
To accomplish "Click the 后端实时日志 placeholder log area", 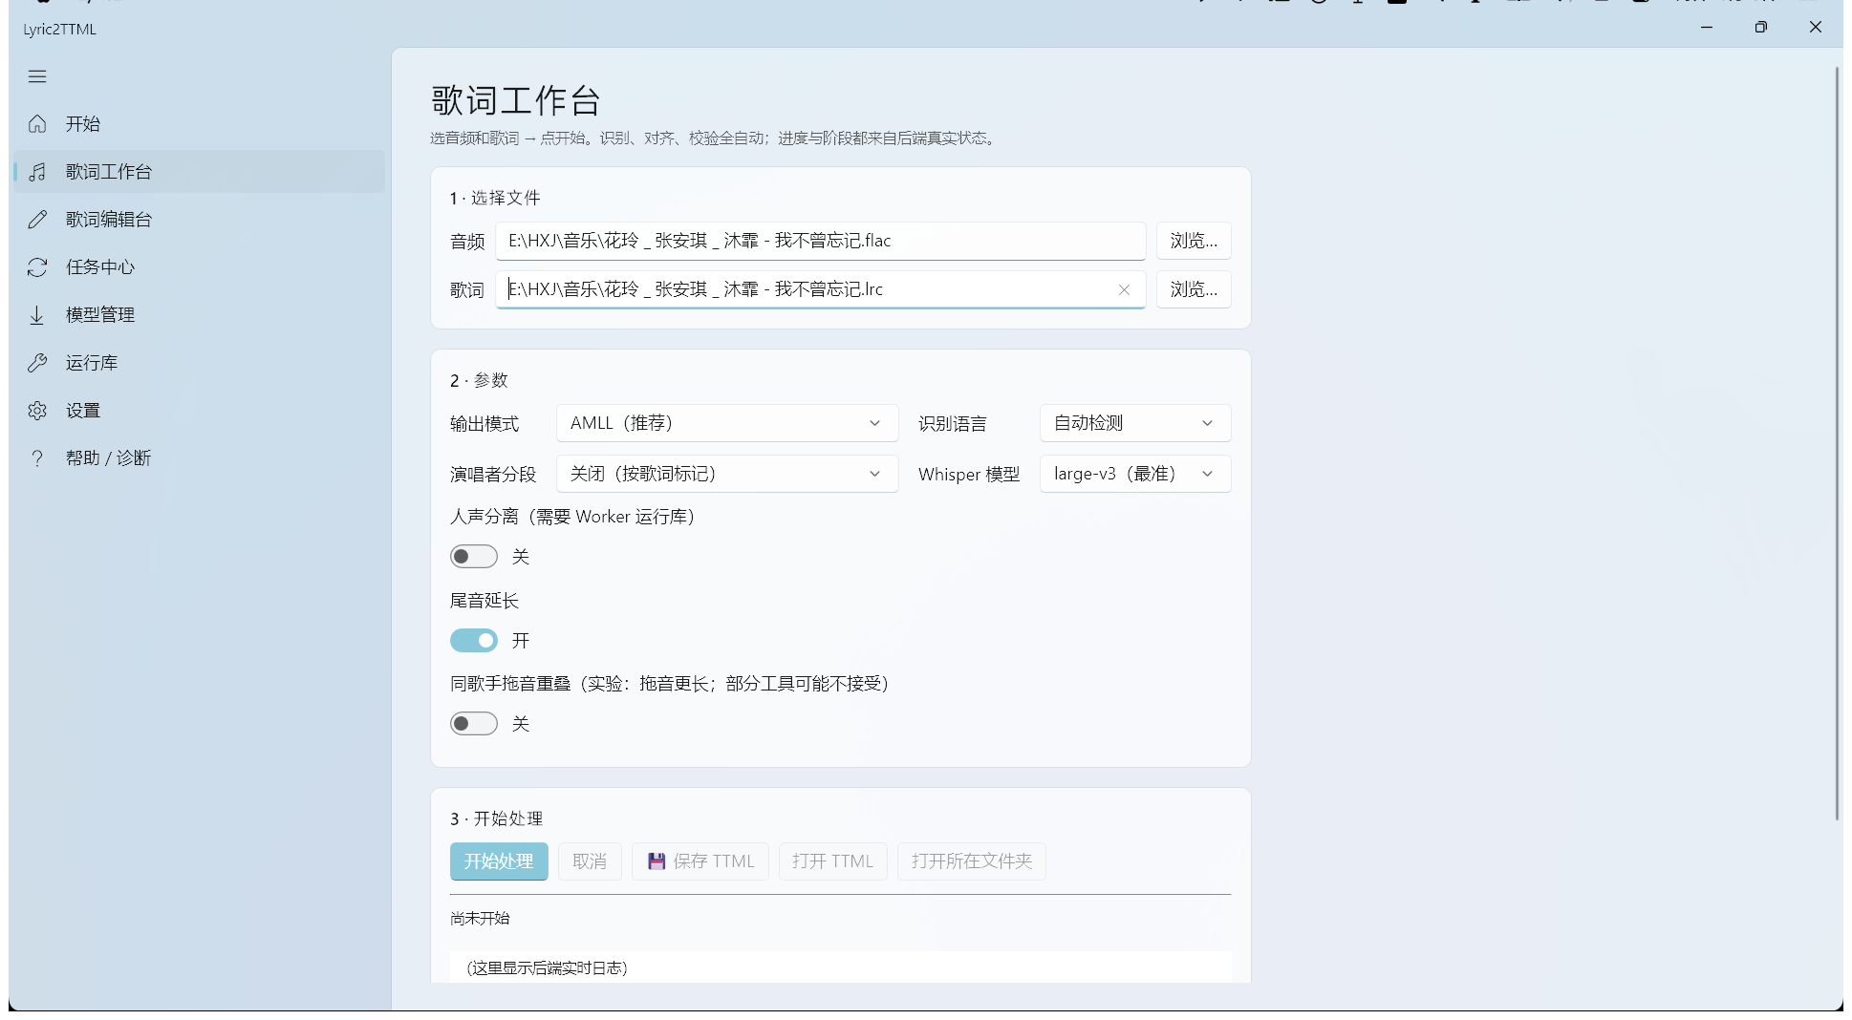I will pyautogui.click(x=841, y=967).
